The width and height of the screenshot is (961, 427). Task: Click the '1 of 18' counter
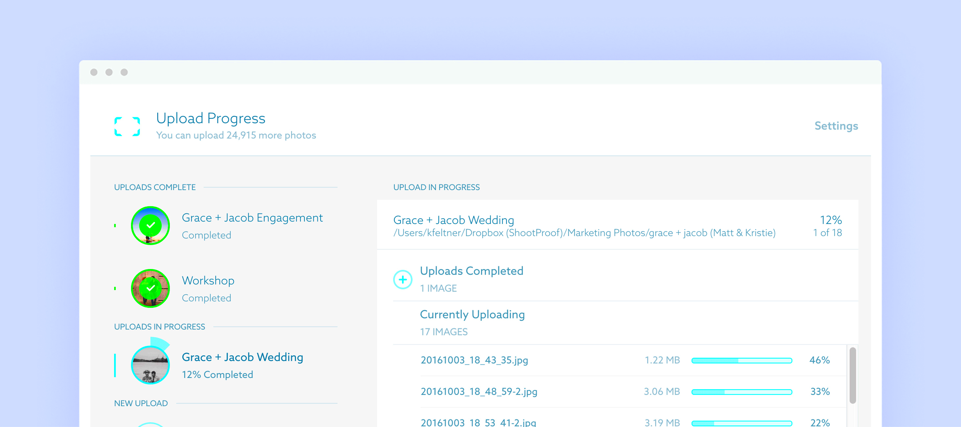827,233
